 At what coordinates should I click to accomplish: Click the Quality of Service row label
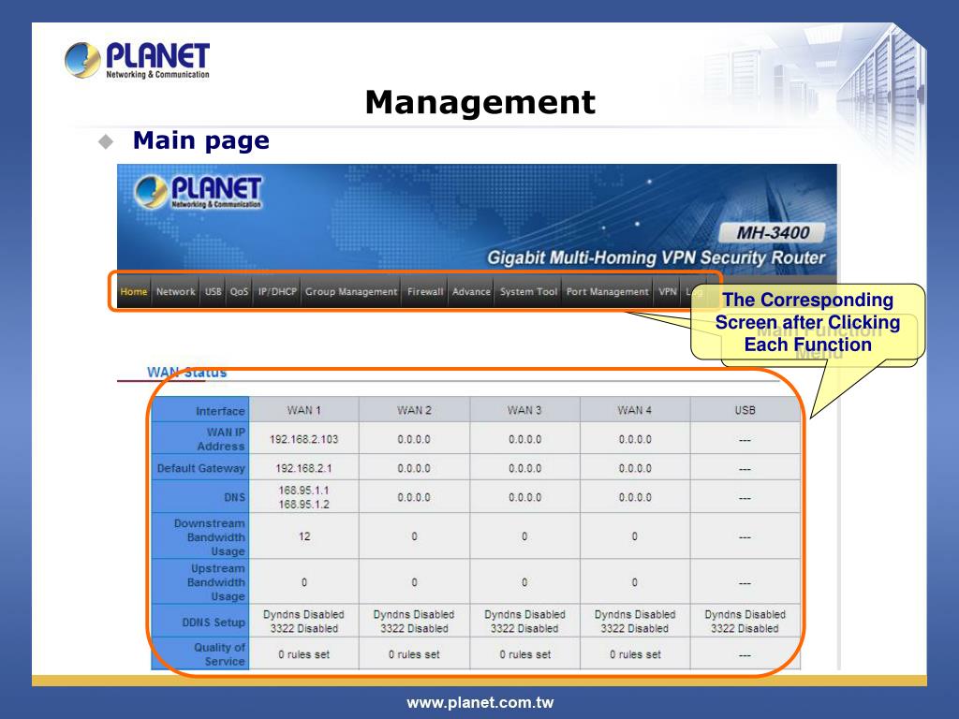200,654
